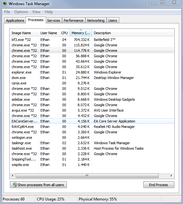Click Processes: 60 in status bar
Image resolution: width=183 pixels, height=204 pixels.
(x=13, y=199)
